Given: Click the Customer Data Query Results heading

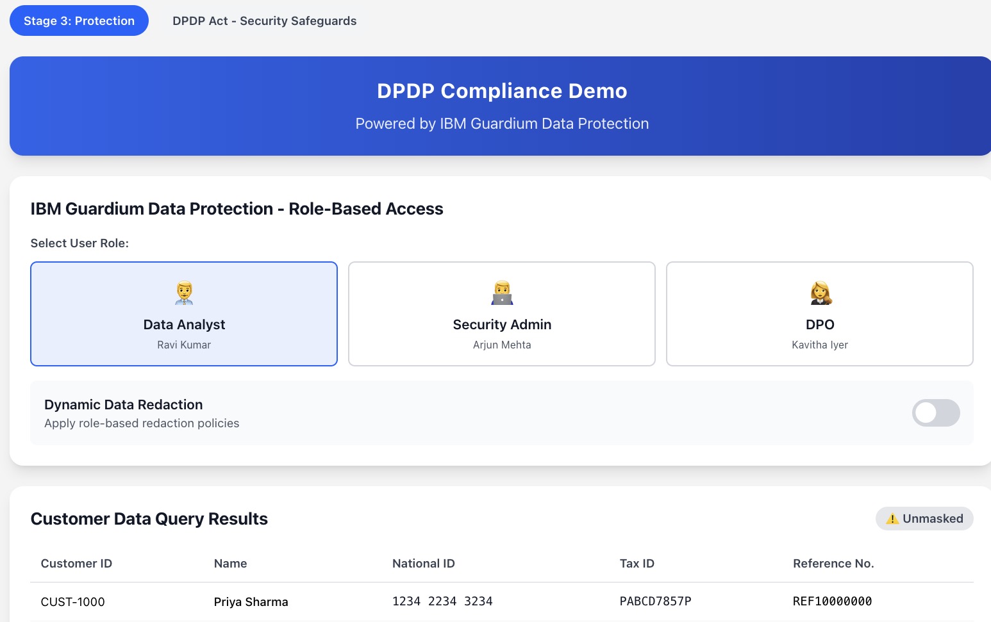Looking at the screenshot, I should click(x=149, y=519).
